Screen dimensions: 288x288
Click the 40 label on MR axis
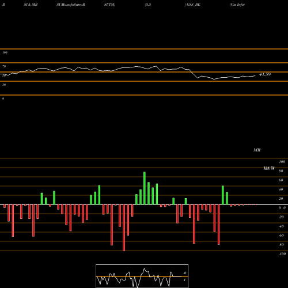(281, 190)
